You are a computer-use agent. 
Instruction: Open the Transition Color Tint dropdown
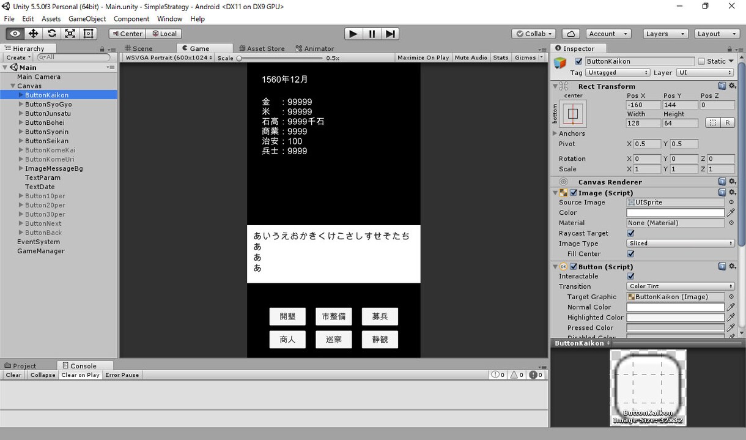tap(681, 286)
